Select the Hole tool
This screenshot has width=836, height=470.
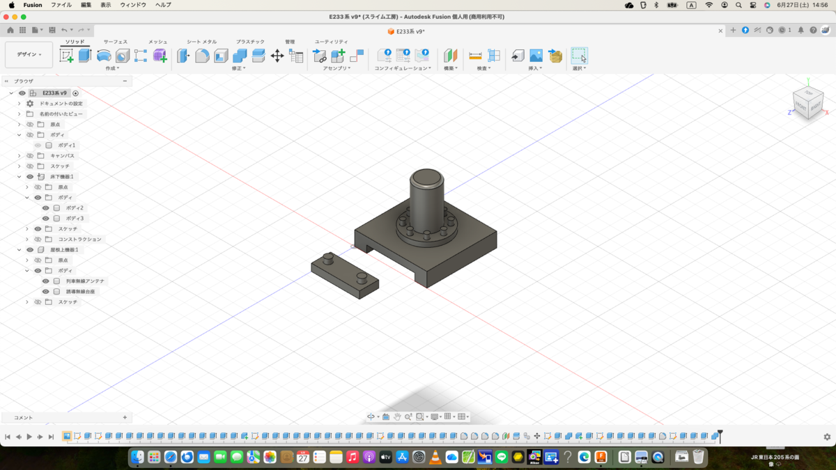coord(123,56)
